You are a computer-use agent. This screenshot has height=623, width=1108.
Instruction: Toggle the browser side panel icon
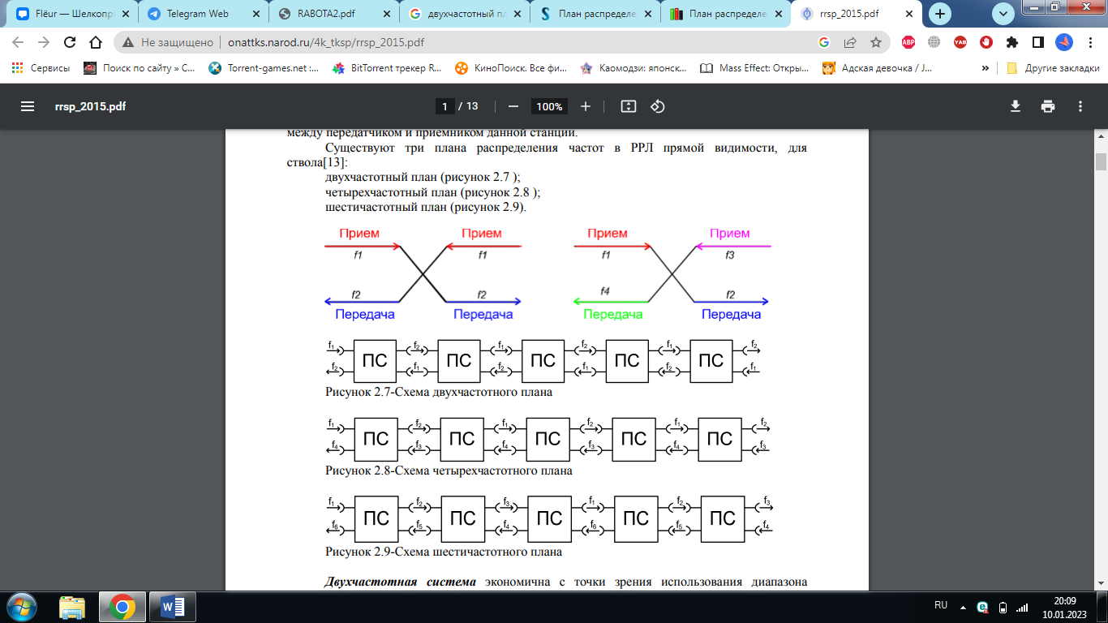point(1037,43)
